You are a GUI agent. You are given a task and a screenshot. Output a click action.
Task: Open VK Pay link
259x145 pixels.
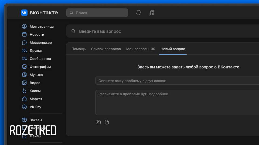pos(35,107)
